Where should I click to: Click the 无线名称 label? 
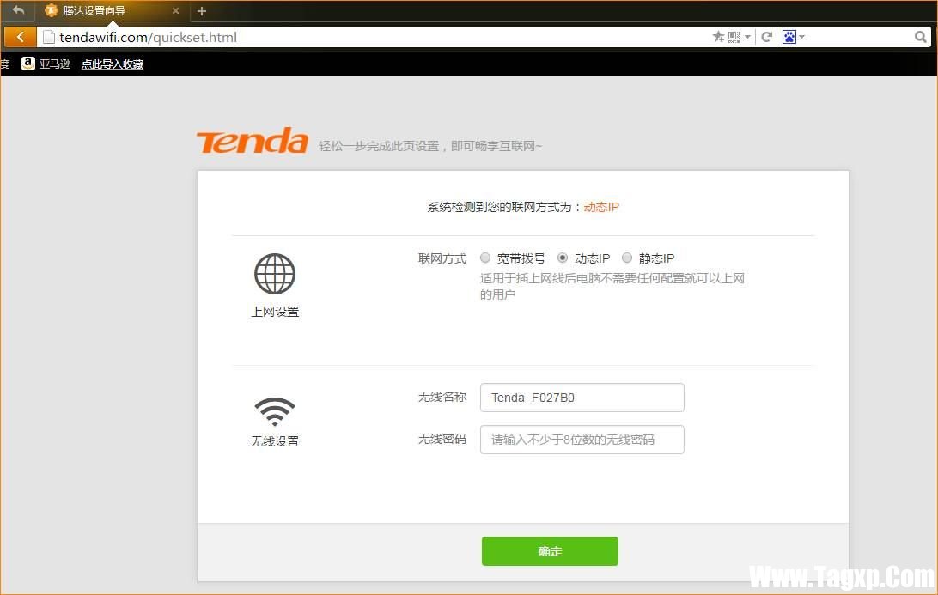pyautogui.click(x=442, y=397)
